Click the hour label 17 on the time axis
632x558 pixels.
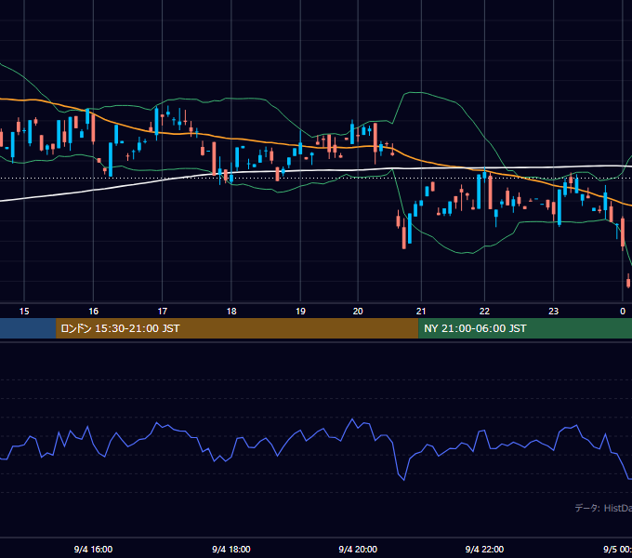point(162,312)
